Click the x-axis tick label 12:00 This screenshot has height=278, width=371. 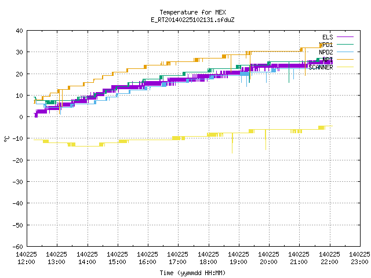pyautogui.click(x=26, y=262)
